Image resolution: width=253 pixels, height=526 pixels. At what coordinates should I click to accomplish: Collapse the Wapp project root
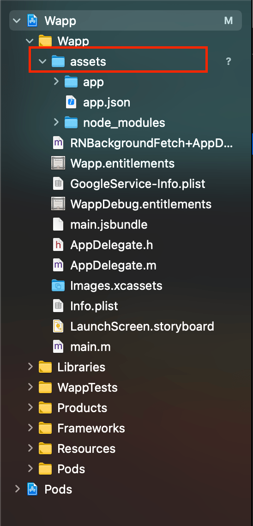pos(17,21)
